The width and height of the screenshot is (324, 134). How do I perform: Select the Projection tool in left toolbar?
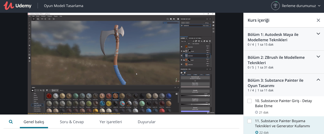29,28
